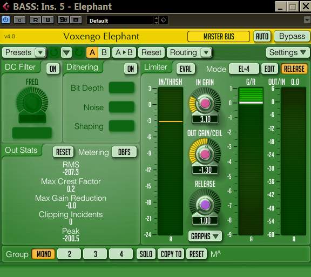Toggle the plugin power activate icon
The height and width of the screenshot is (277, 311).
5,20
